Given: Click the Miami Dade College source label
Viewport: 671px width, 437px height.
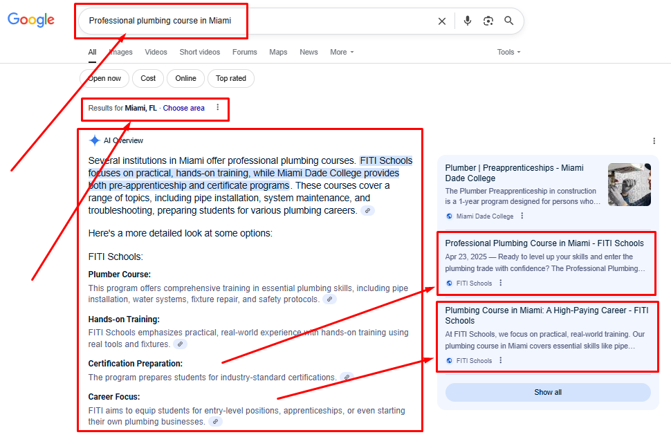Looking at the screenshot, I should click(x=485, y=216).
